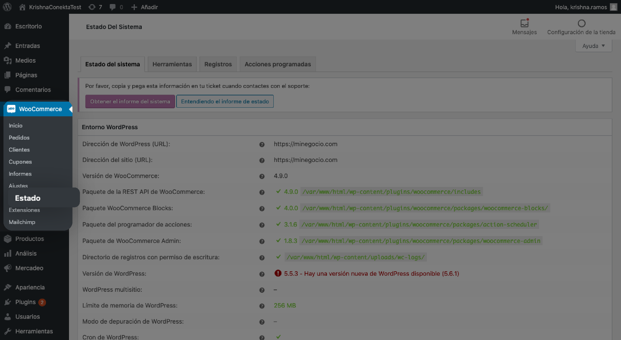
Task: Click help icon for Modo de depuración
Action: coord(262,322)
